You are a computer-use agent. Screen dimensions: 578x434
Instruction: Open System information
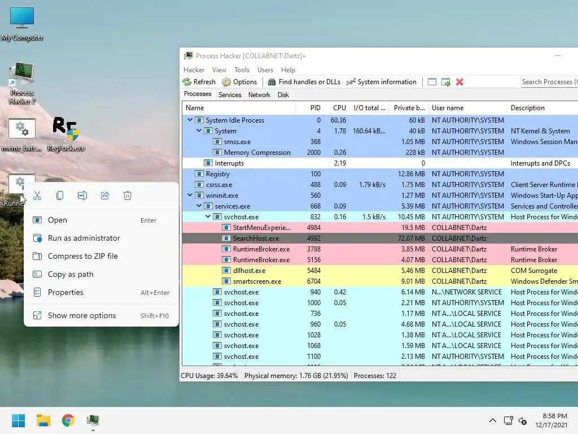[x=382, y=82]
